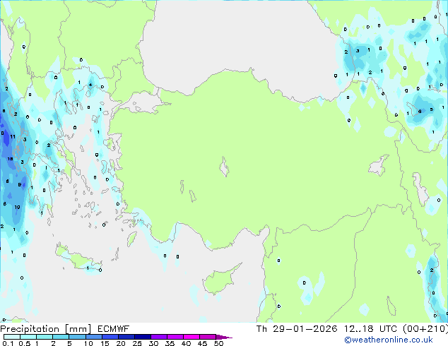Viewport: 448px width, 346px height.
Task: Click the 11 precipitation value near western Greece
Action: coord(13,136)
